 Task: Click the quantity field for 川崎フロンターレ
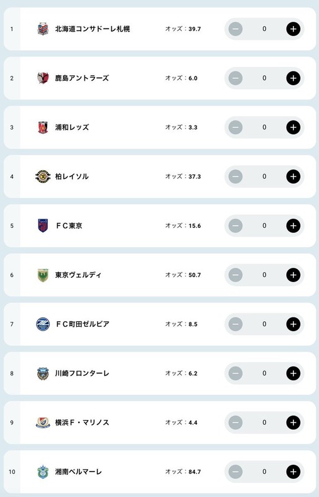(264, 373)
